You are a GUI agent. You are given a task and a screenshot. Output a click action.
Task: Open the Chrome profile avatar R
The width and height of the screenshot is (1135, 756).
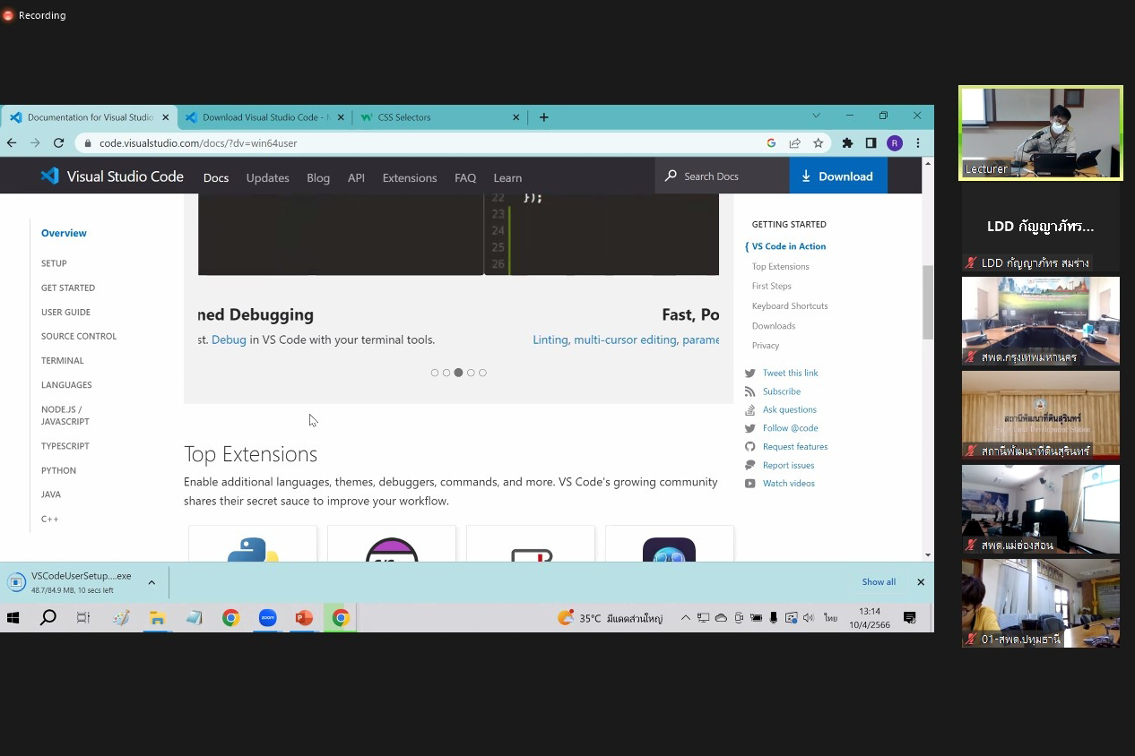click(894, 142)
